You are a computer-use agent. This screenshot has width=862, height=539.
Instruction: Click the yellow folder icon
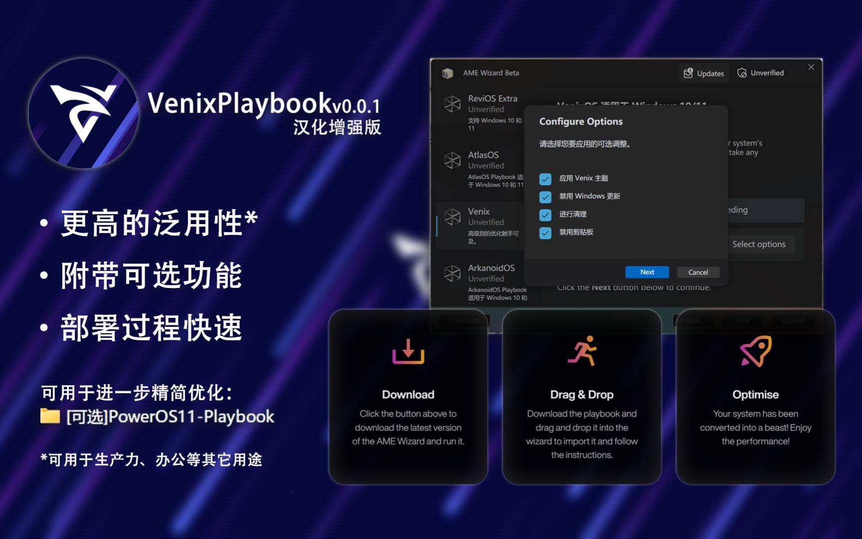(x=50, y=416)
